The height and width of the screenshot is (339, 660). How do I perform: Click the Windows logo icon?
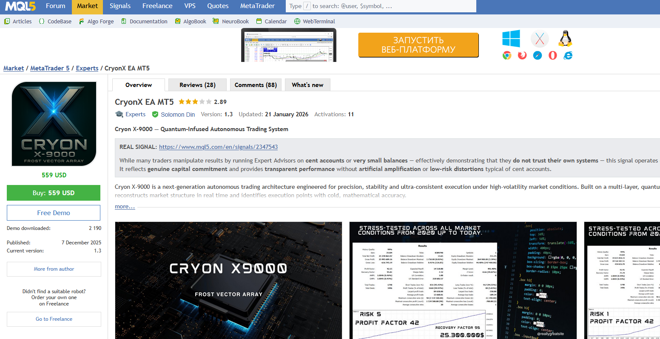[x=511, y=39]
